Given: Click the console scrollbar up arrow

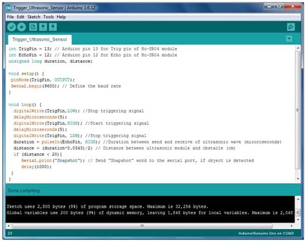Looking at the screenshot, I should [x=298, y=199].
